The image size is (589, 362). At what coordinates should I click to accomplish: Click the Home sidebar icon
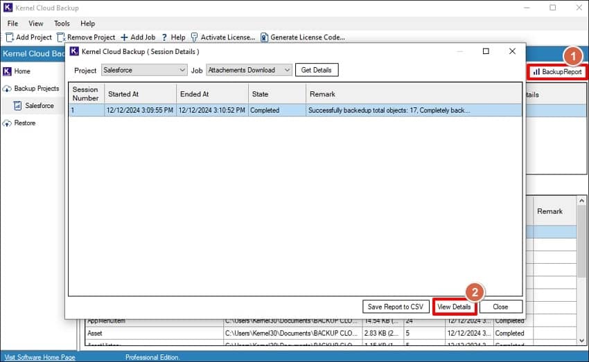coord(7,71)
